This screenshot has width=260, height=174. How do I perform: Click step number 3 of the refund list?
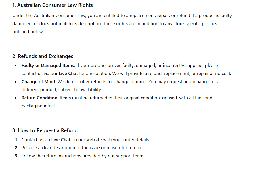17,156
